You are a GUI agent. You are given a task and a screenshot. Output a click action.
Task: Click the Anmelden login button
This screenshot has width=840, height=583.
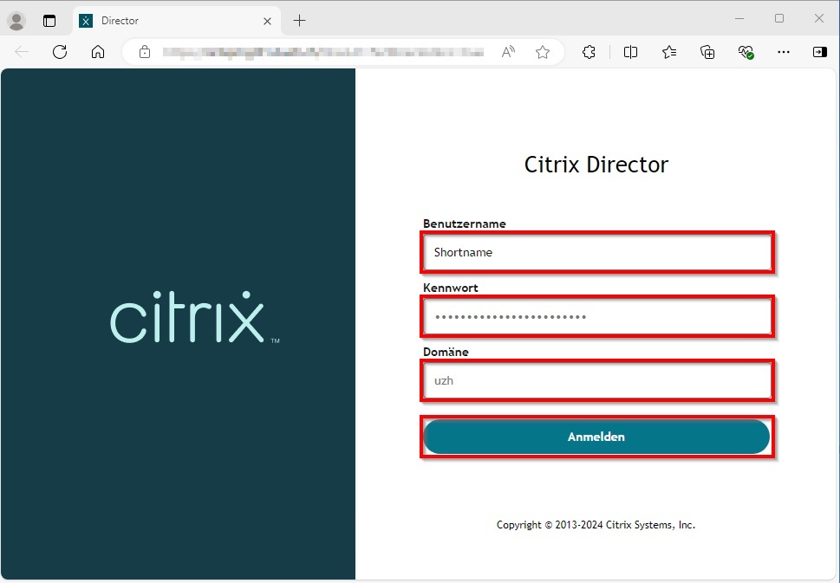pyautogui.click(x=596, y=437)
